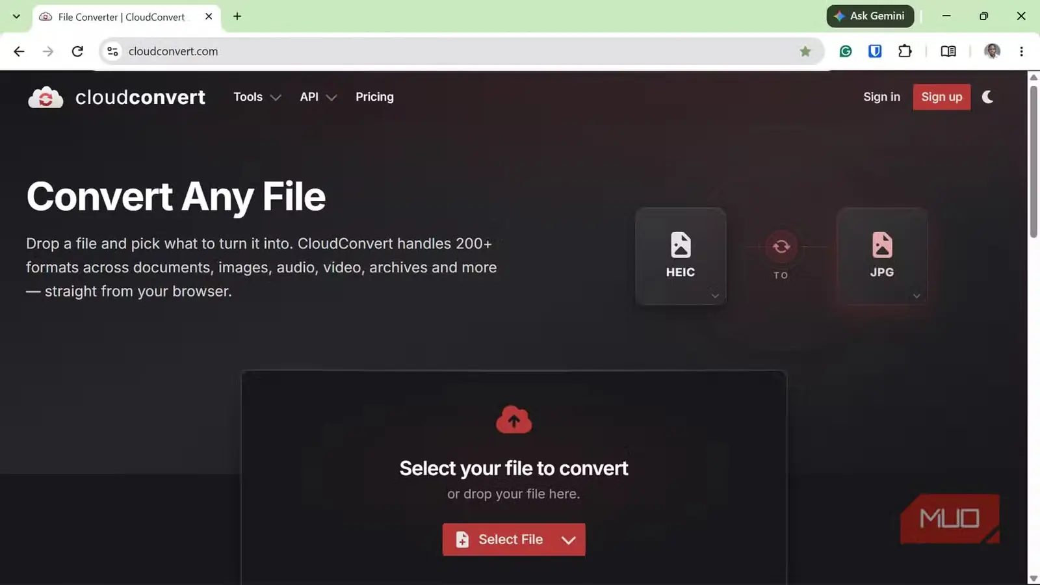1040x585 pixels.
Task: Open reading mode book icon
Action: click(948, 51)
